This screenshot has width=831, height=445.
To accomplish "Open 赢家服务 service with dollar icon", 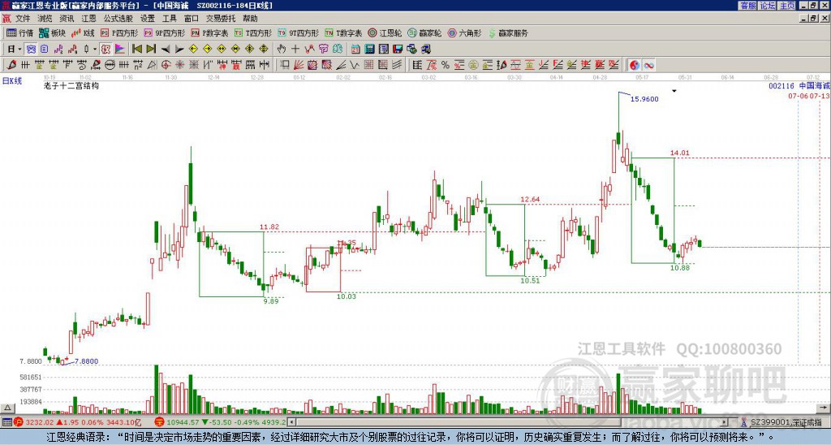I will tap(508, 32).
